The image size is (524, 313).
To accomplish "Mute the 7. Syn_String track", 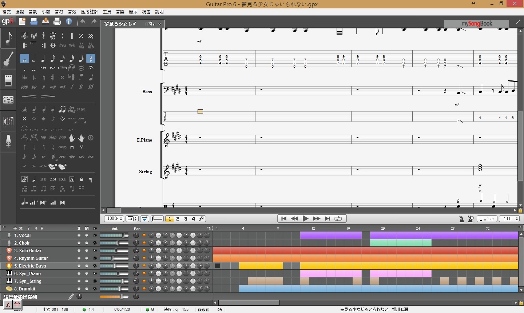I will tap(87, 281).
